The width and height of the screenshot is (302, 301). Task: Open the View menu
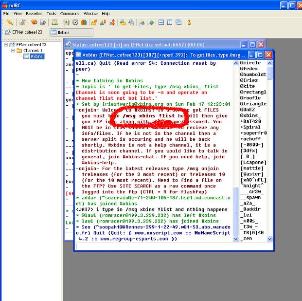point(18,14)
